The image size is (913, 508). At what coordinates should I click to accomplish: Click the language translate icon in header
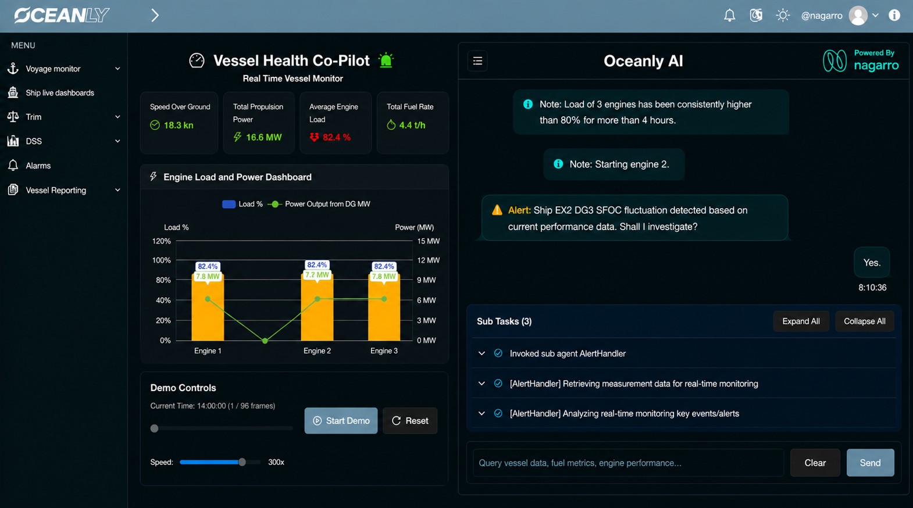coord(756,16)
